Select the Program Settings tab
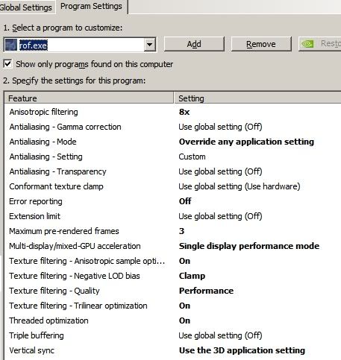Screen dimensions: 341x360 [x=91, y=7]
